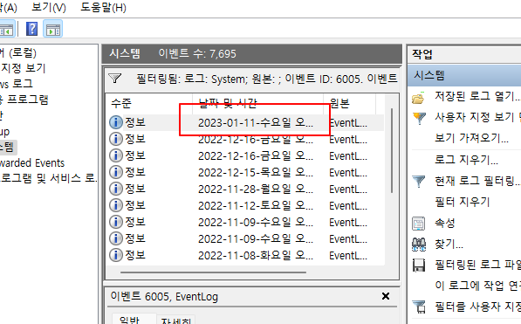
Task: Click the filter funnel icon beside 필터링됨
Action: tap(114, 79)
